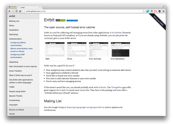Click 'The open source, self-hosted error catcher' subtitle

(x=69, y=27)
